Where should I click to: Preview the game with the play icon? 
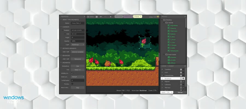pos(111,17)
